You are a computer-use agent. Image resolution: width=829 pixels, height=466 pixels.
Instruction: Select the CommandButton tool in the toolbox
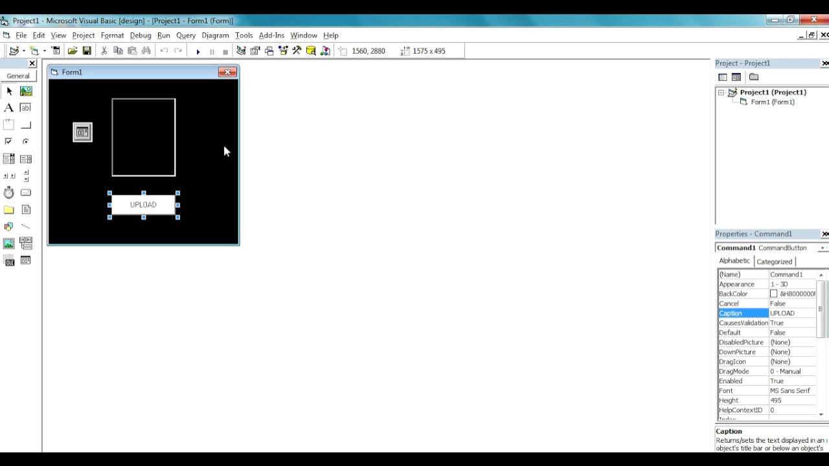click(26, 125)
